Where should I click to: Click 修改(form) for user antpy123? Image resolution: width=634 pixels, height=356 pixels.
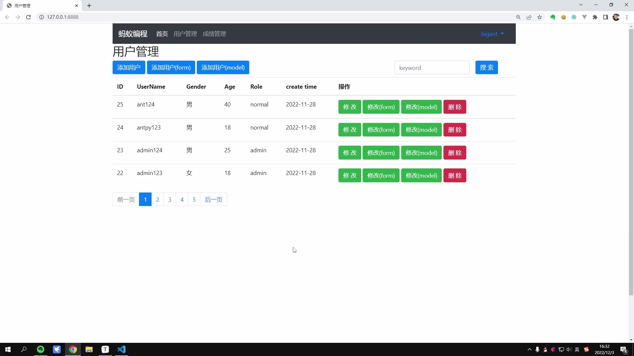tap(381, 130)
